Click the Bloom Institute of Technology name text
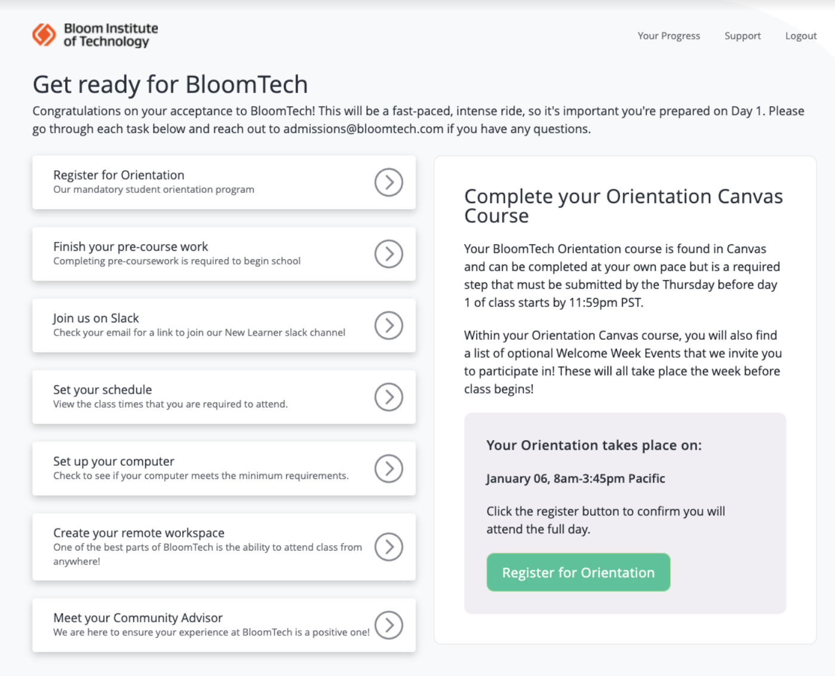This screenshot has height=676, width=835. (x=110, y=35)
